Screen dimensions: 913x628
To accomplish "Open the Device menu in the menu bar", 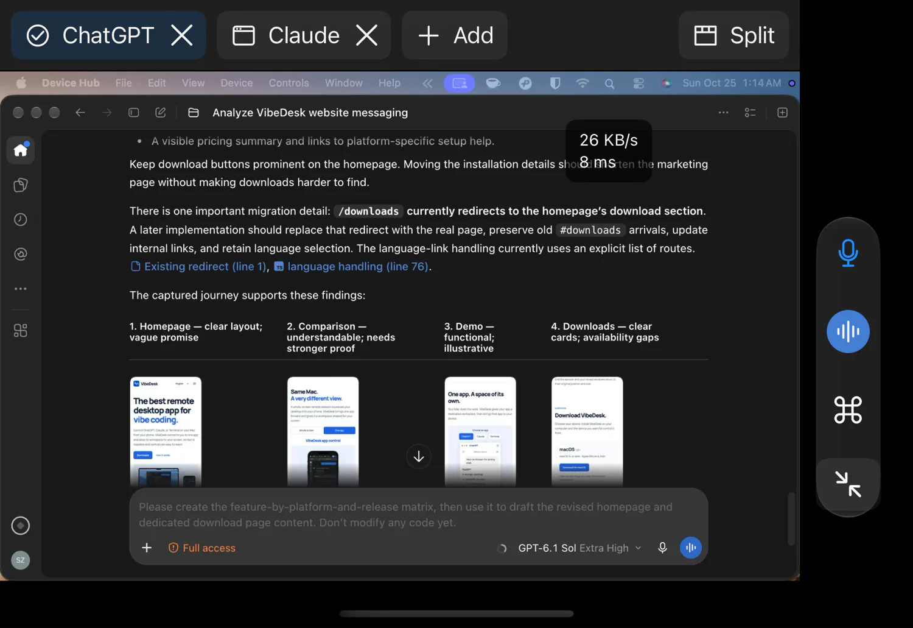I will pyautogui.click(x=237, y=83).
